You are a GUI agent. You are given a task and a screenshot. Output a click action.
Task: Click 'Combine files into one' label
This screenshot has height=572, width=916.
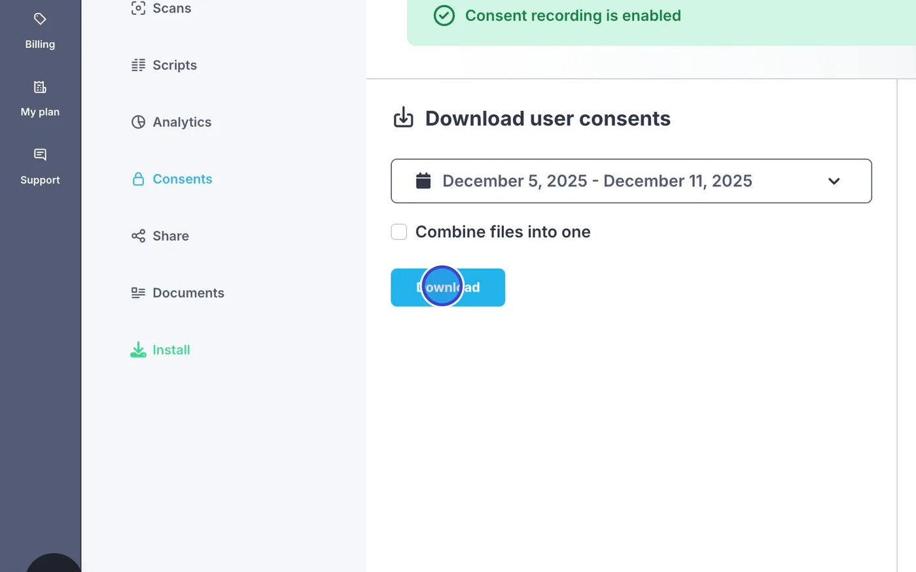coord(503,232)
